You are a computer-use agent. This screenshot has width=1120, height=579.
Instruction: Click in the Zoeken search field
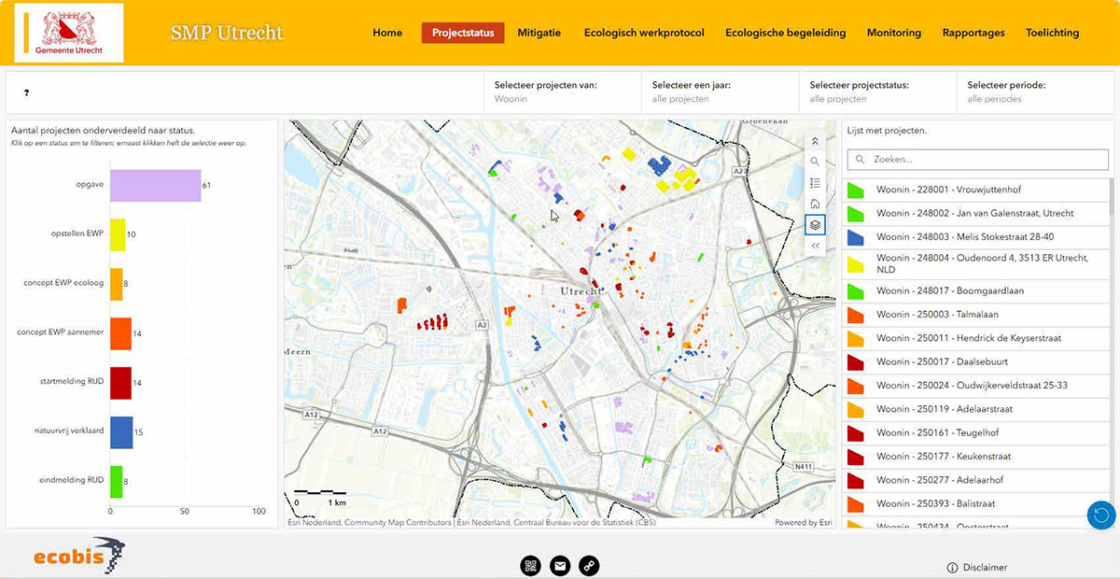pyautogui.click(x=977, y=159)
